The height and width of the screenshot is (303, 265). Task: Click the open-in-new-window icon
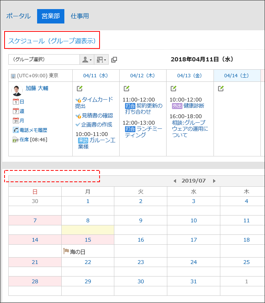114,60
